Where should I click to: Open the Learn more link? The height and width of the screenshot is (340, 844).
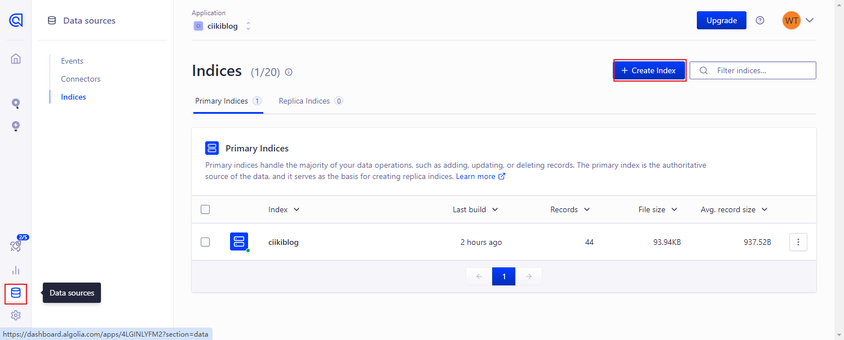pos(480,177)
